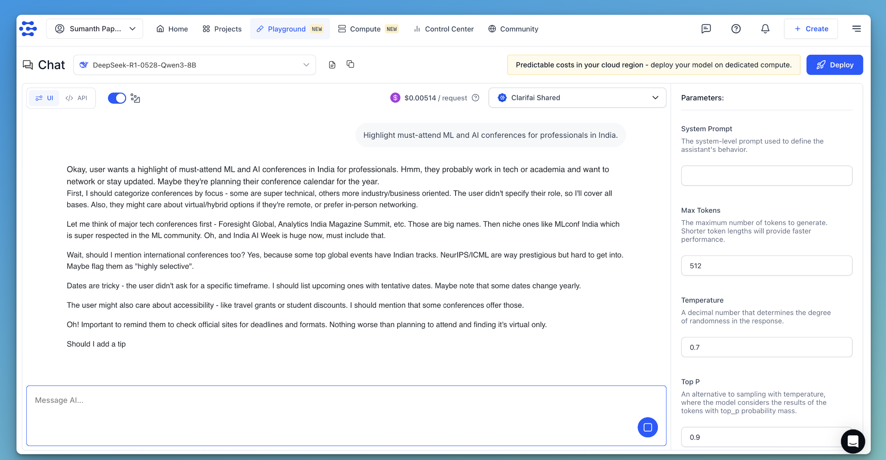The width and height of the screenshot is (886, 460).
Task: Click the Max Tokens input field
Action: (x=766, y=265)
